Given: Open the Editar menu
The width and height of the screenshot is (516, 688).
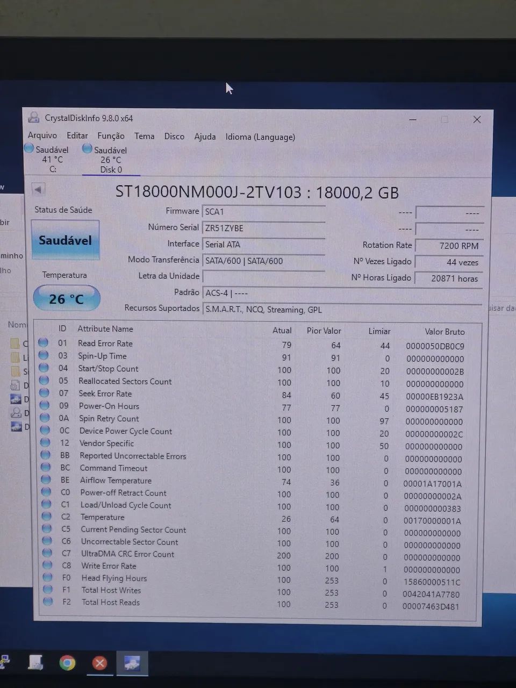Looking at the screenshot, I should pyautogui.click(x=77, y=135).
